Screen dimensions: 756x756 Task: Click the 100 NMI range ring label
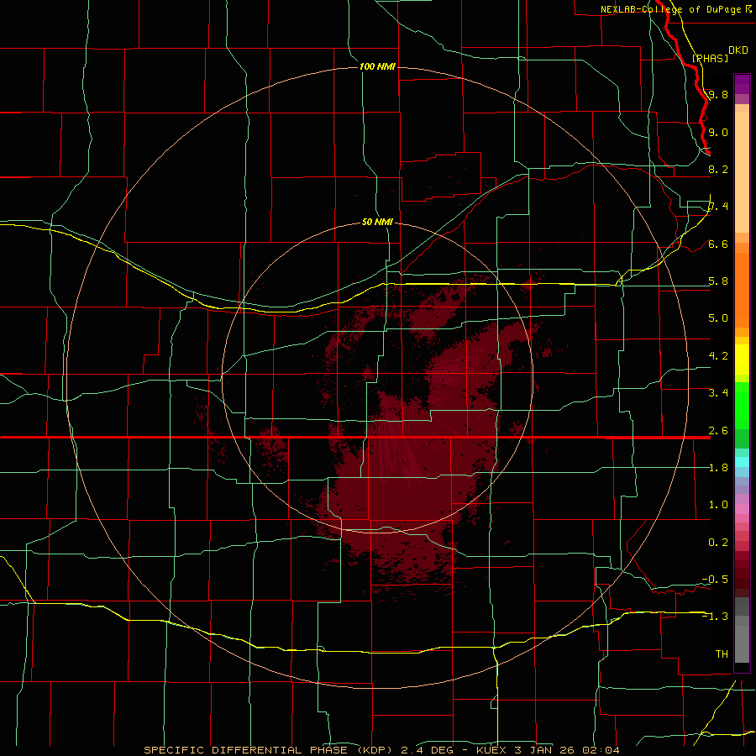(377, 66)
